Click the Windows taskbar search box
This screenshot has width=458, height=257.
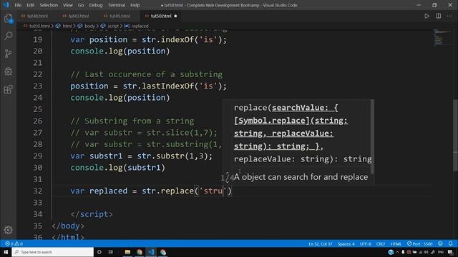coord(52,252)
